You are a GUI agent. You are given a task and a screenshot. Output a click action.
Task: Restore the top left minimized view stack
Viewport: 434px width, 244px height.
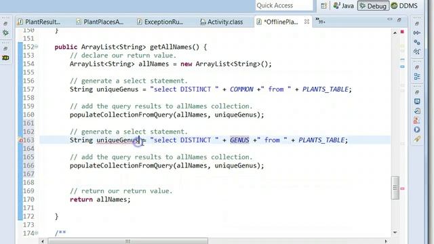(x=5, y=24)
